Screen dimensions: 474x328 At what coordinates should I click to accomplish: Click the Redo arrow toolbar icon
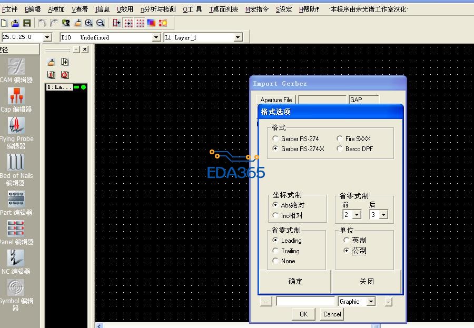(x=54, y=23)
